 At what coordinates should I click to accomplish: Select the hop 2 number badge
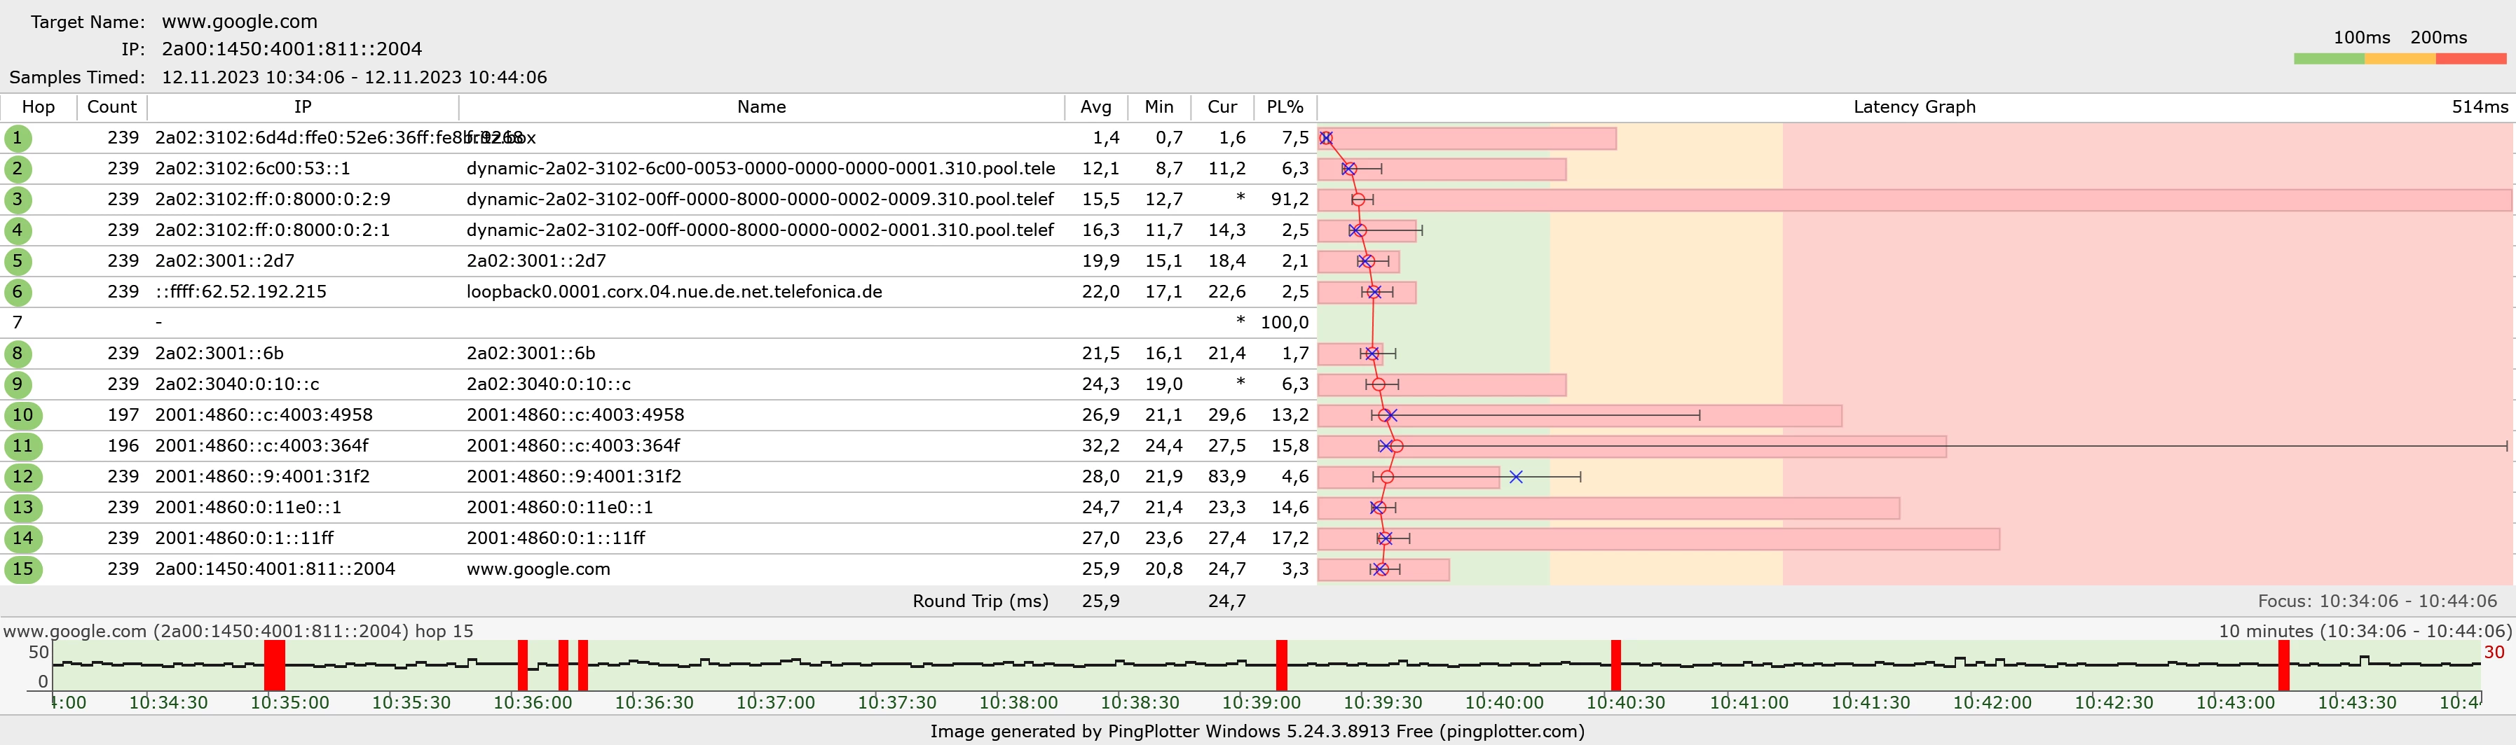[x=17, y=169]
